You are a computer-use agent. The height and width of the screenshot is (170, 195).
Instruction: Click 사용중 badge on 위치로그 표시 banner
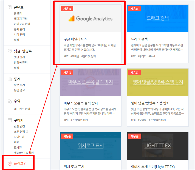(67, 136)
